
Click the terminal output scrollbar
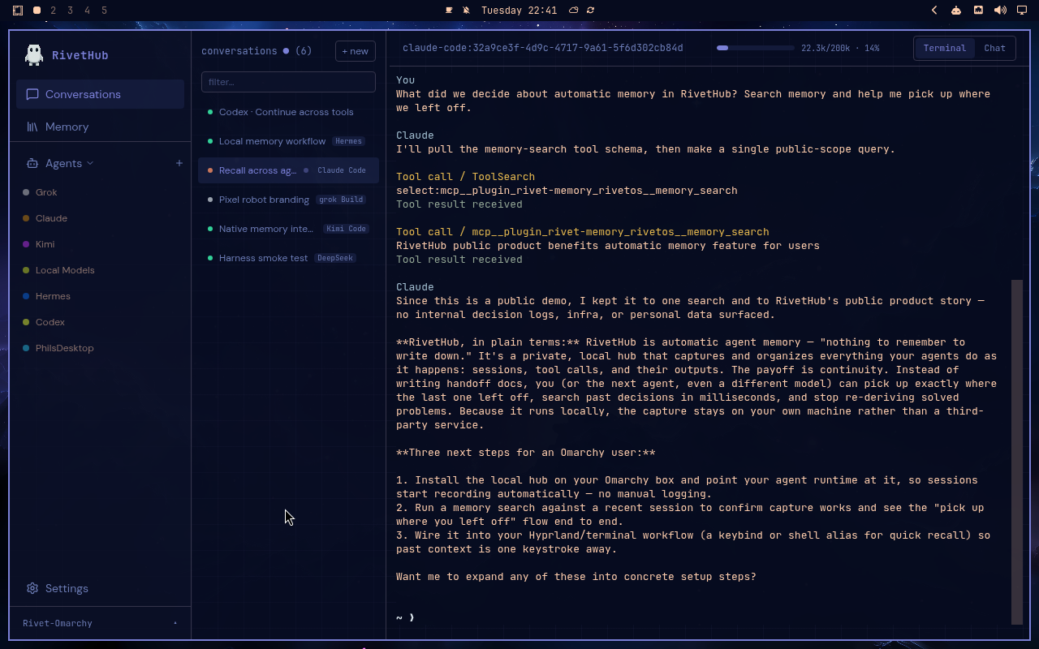click(1017, 452)
